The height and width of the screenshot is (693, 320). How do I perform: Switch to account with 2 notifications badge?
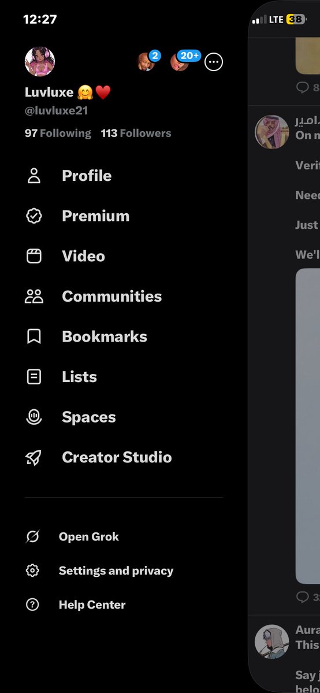pos(146,62)
